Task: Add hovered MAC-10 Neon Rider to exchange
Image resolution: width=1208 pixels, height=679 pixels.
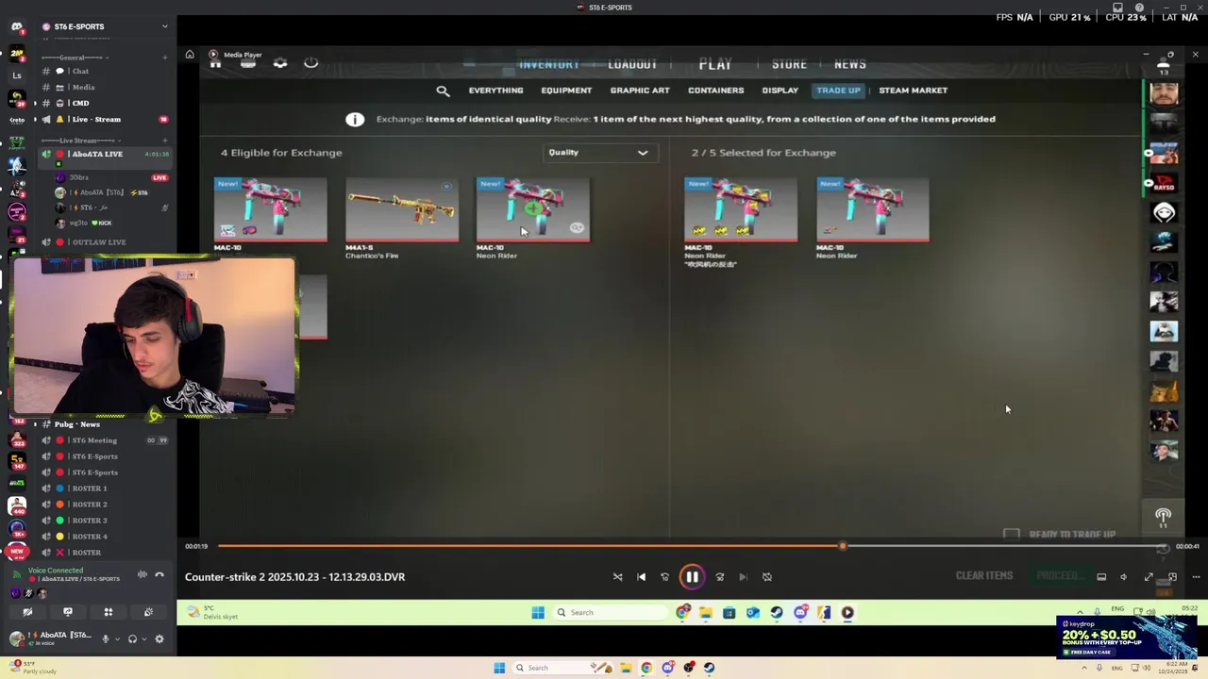Action: (x=533, y=210)
